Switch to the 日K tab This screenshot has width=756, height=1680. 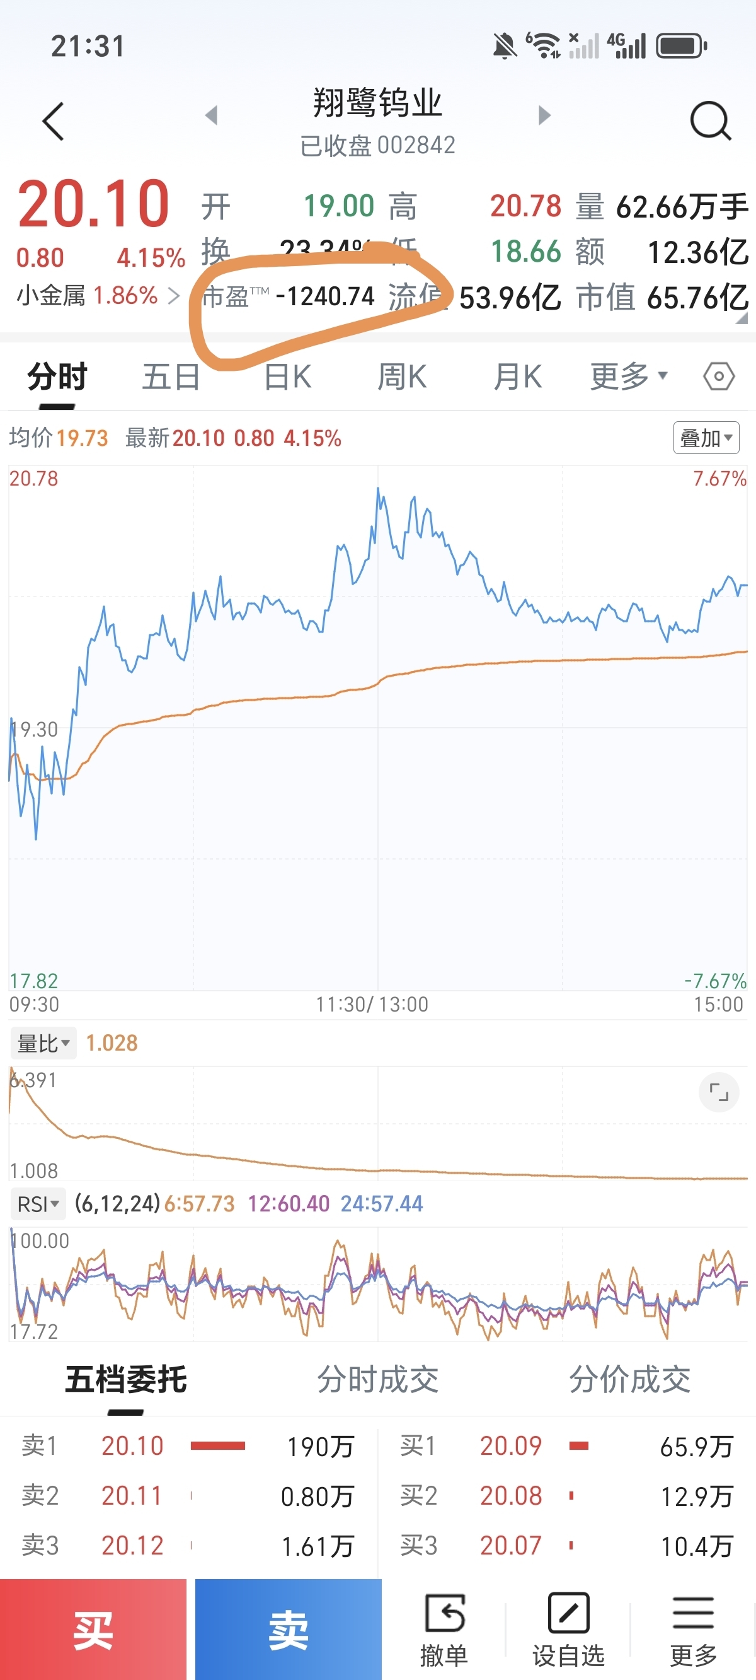(x=287, y=376)
